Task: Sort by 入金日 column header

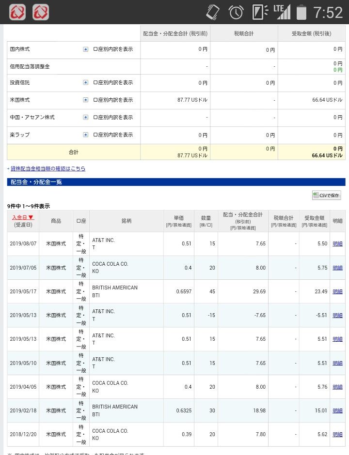Action: (23, 217)
